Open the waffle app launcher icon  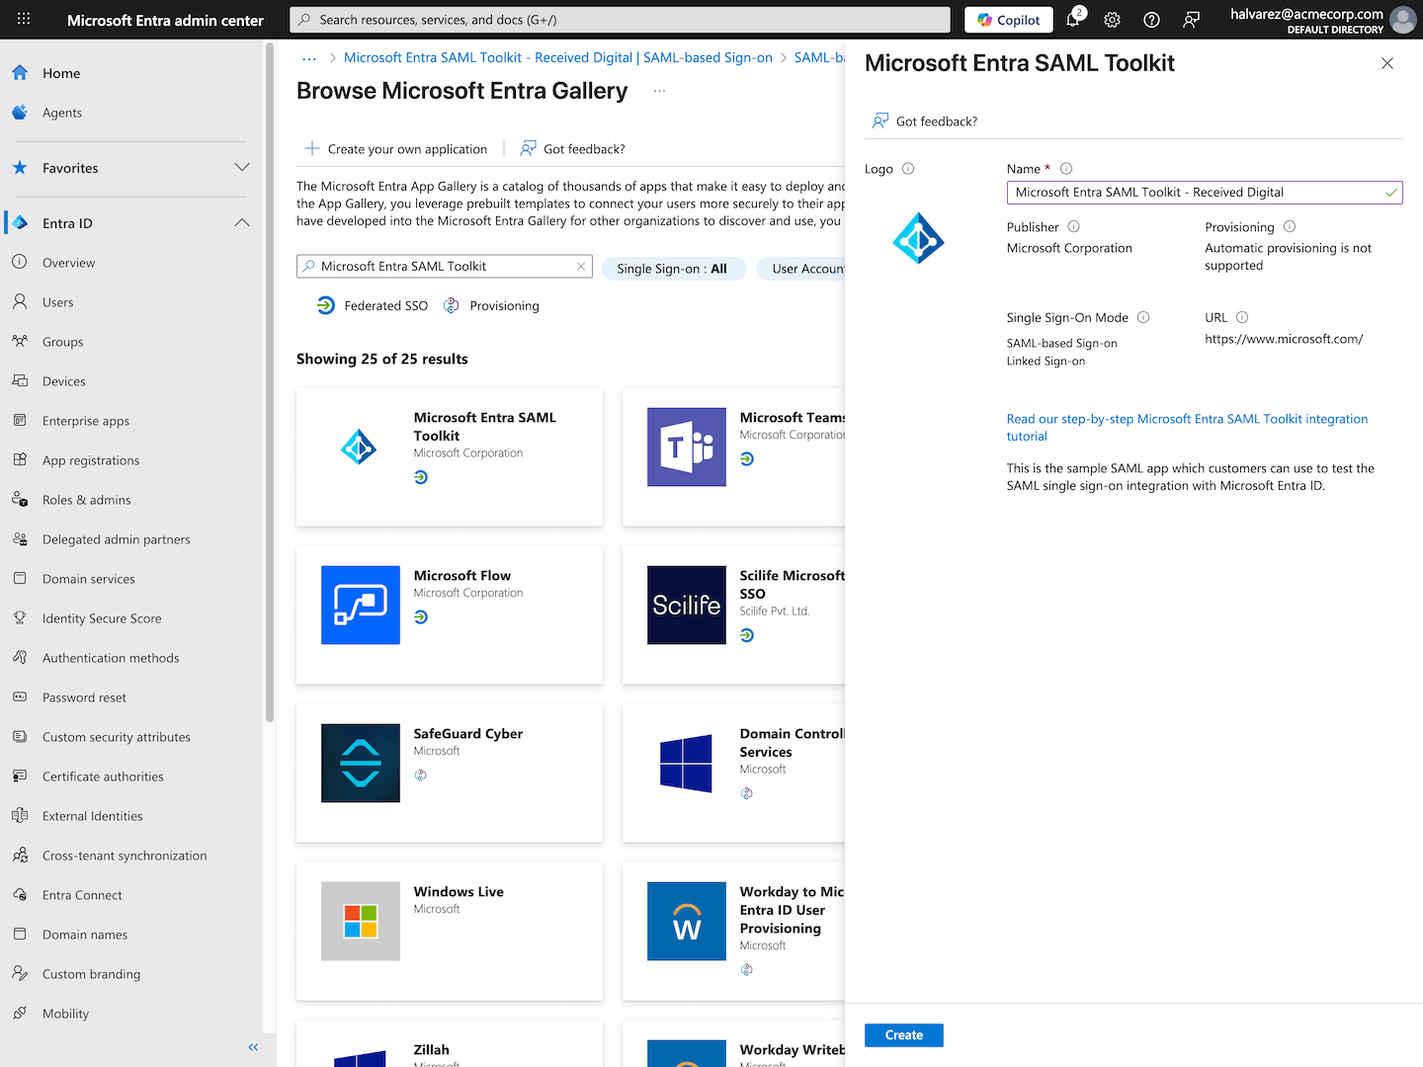click(x=24, y=20)
